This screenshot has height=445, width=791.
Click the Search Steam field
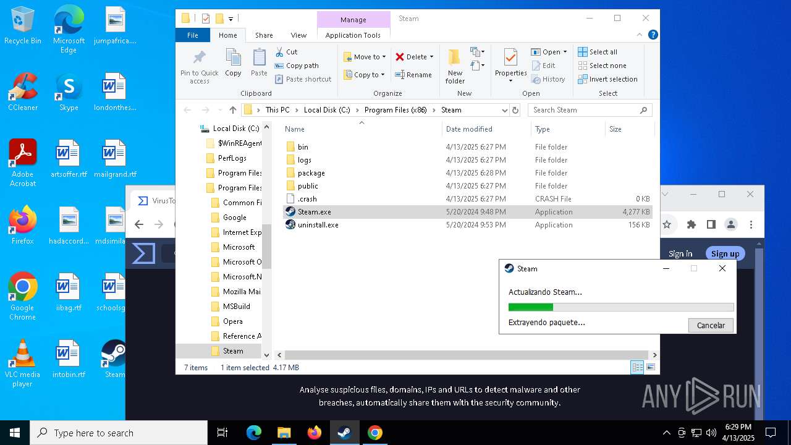(x=590, y=110)
